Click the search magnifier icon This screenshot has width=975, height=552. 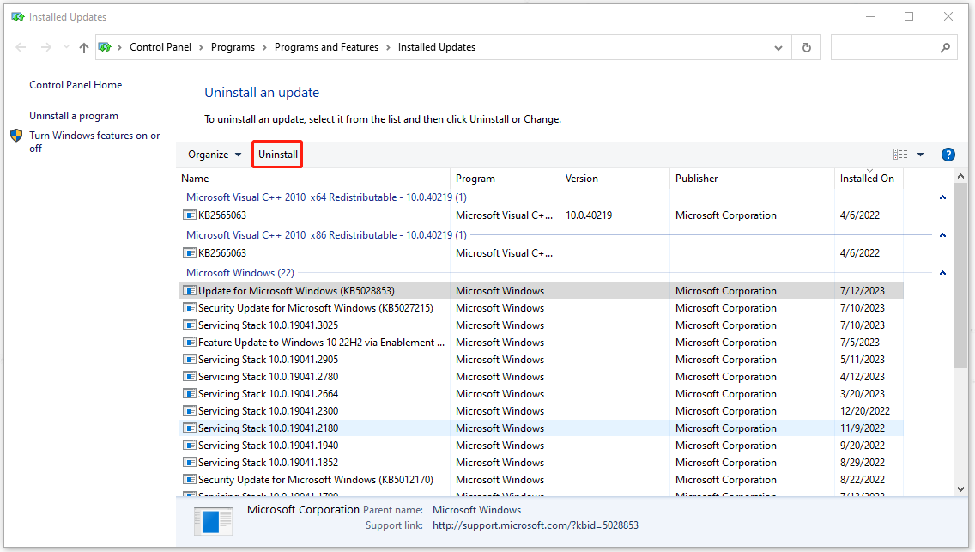coord(944,47)
